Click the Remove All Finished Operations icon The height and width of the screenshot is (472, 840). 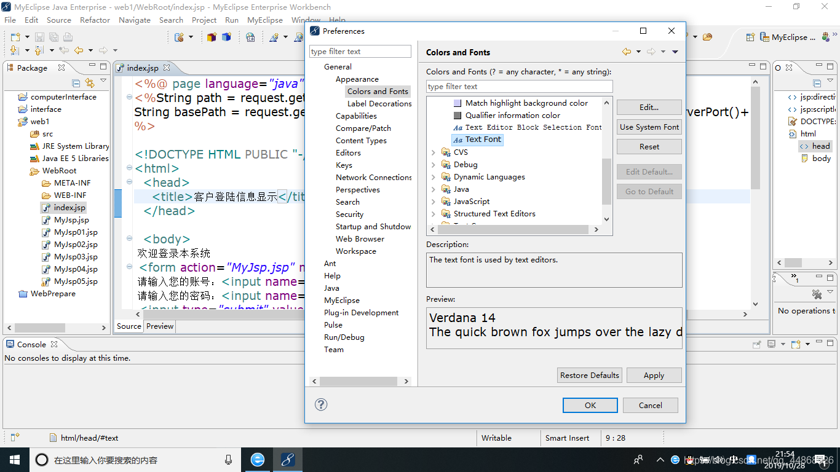coord(817,294)
